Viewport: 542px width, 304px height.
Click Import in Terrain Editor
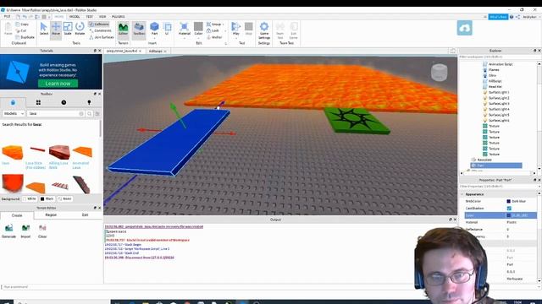coord(25,231)
